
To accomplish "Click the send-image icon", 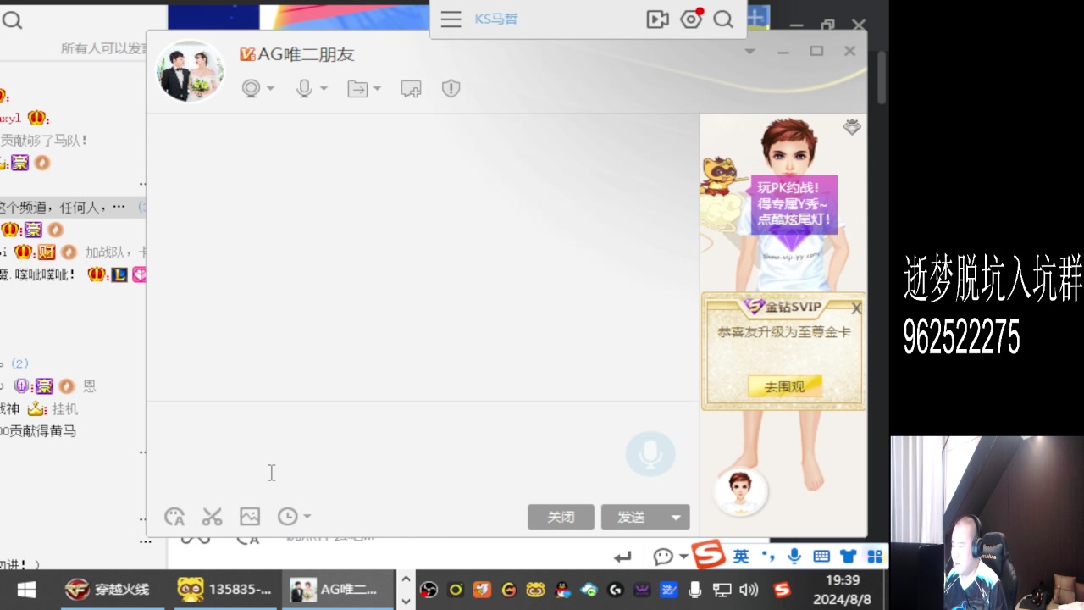I will [x=250, y=516].
